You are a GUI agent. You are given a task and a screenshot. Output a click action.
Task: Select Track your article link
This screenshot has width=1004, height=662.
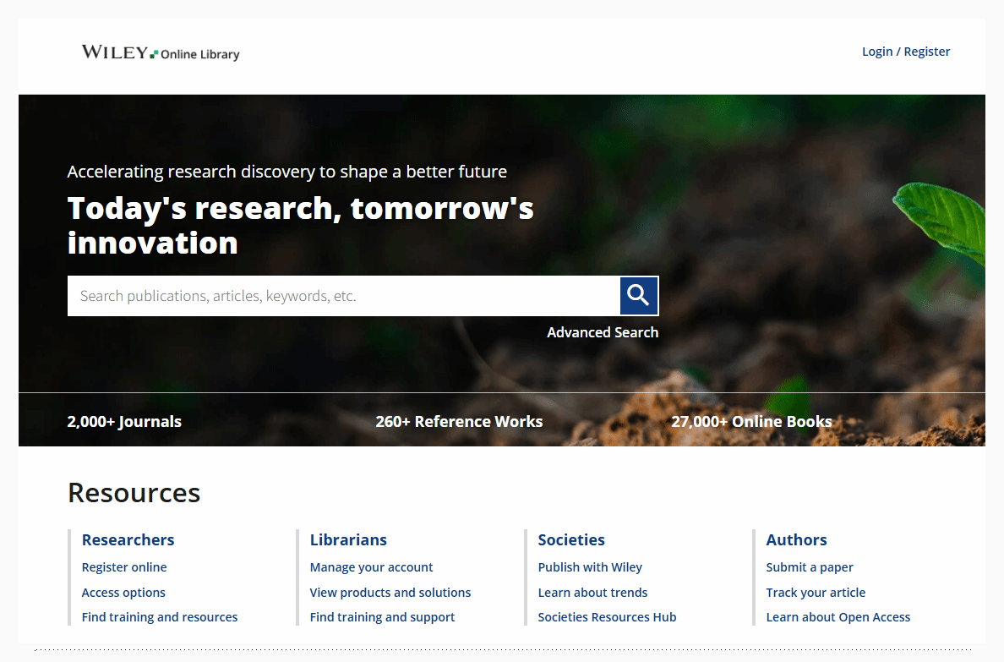(816, 593)
